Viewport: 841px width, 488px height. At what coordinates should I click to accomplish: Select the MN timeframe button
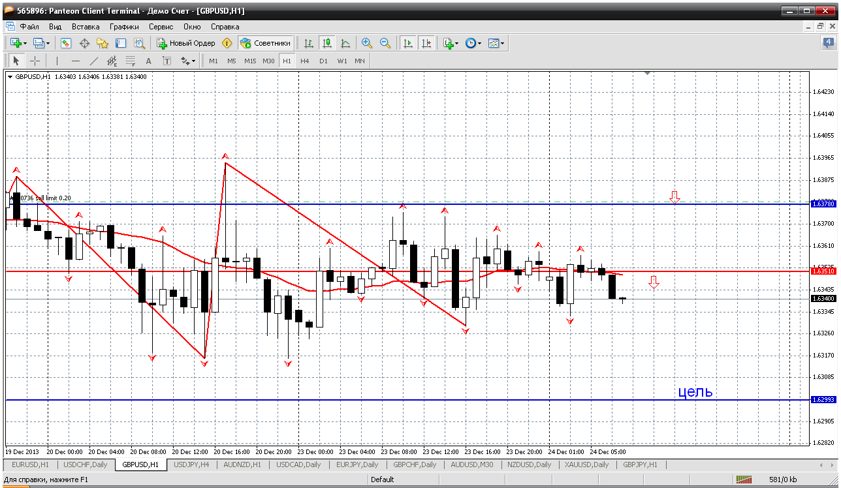coord(360,61)
